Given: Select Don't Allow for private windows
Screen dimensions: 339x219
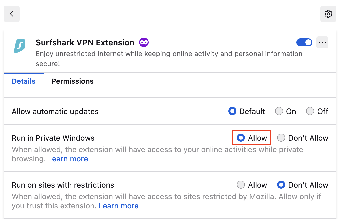Looking at the screenshot, I should (281, 138).
